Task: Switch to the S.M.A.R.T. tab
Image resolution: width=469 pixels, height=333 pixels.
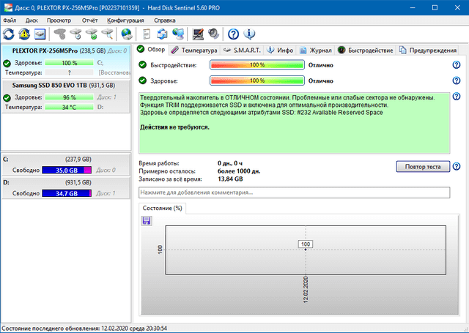Action: 242,50
